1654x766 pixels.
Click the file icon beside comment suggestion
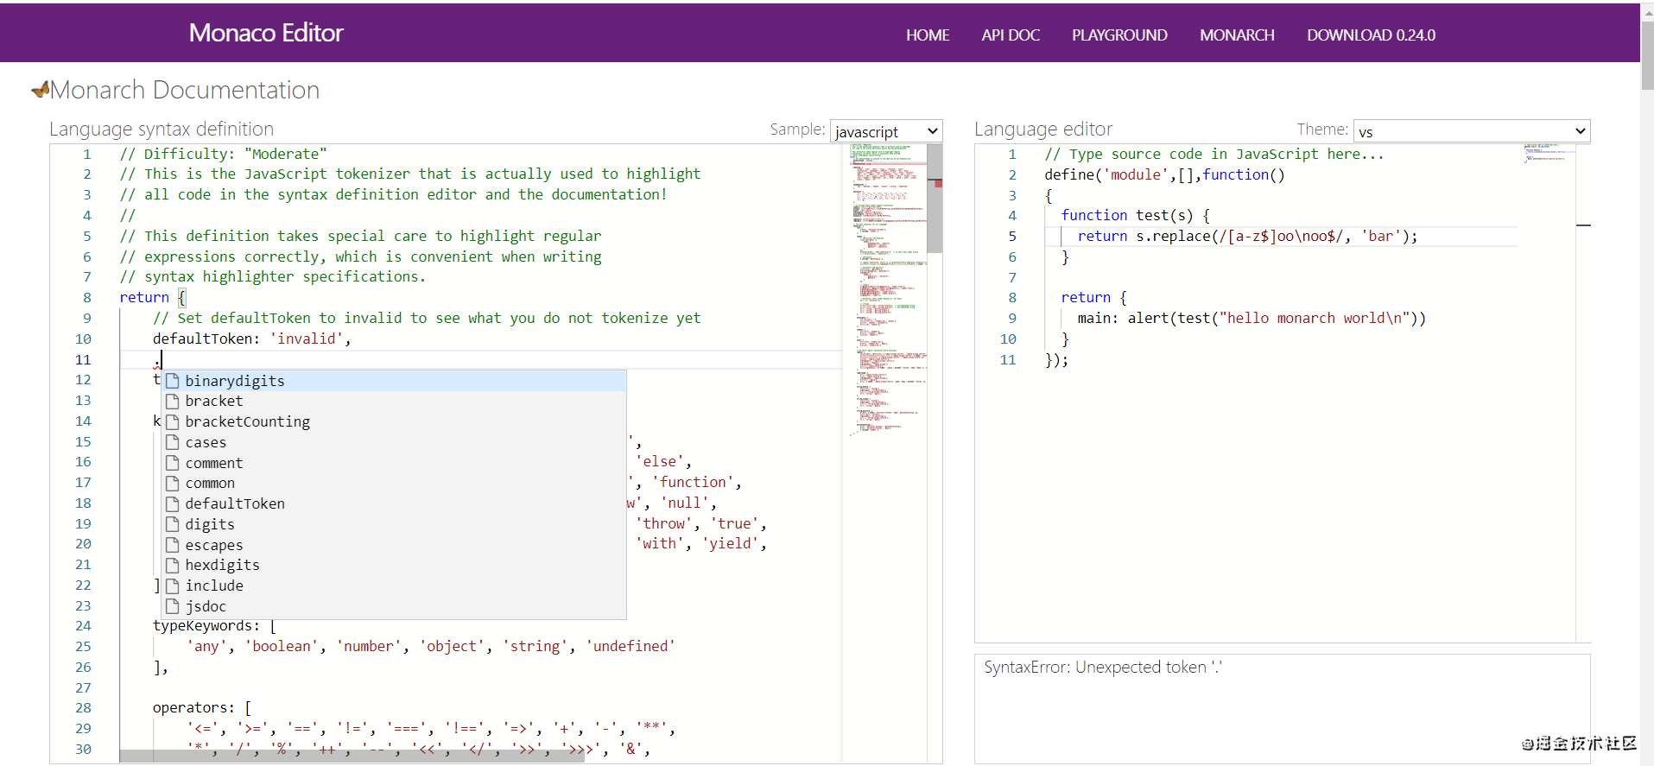[x=173, y=463]
